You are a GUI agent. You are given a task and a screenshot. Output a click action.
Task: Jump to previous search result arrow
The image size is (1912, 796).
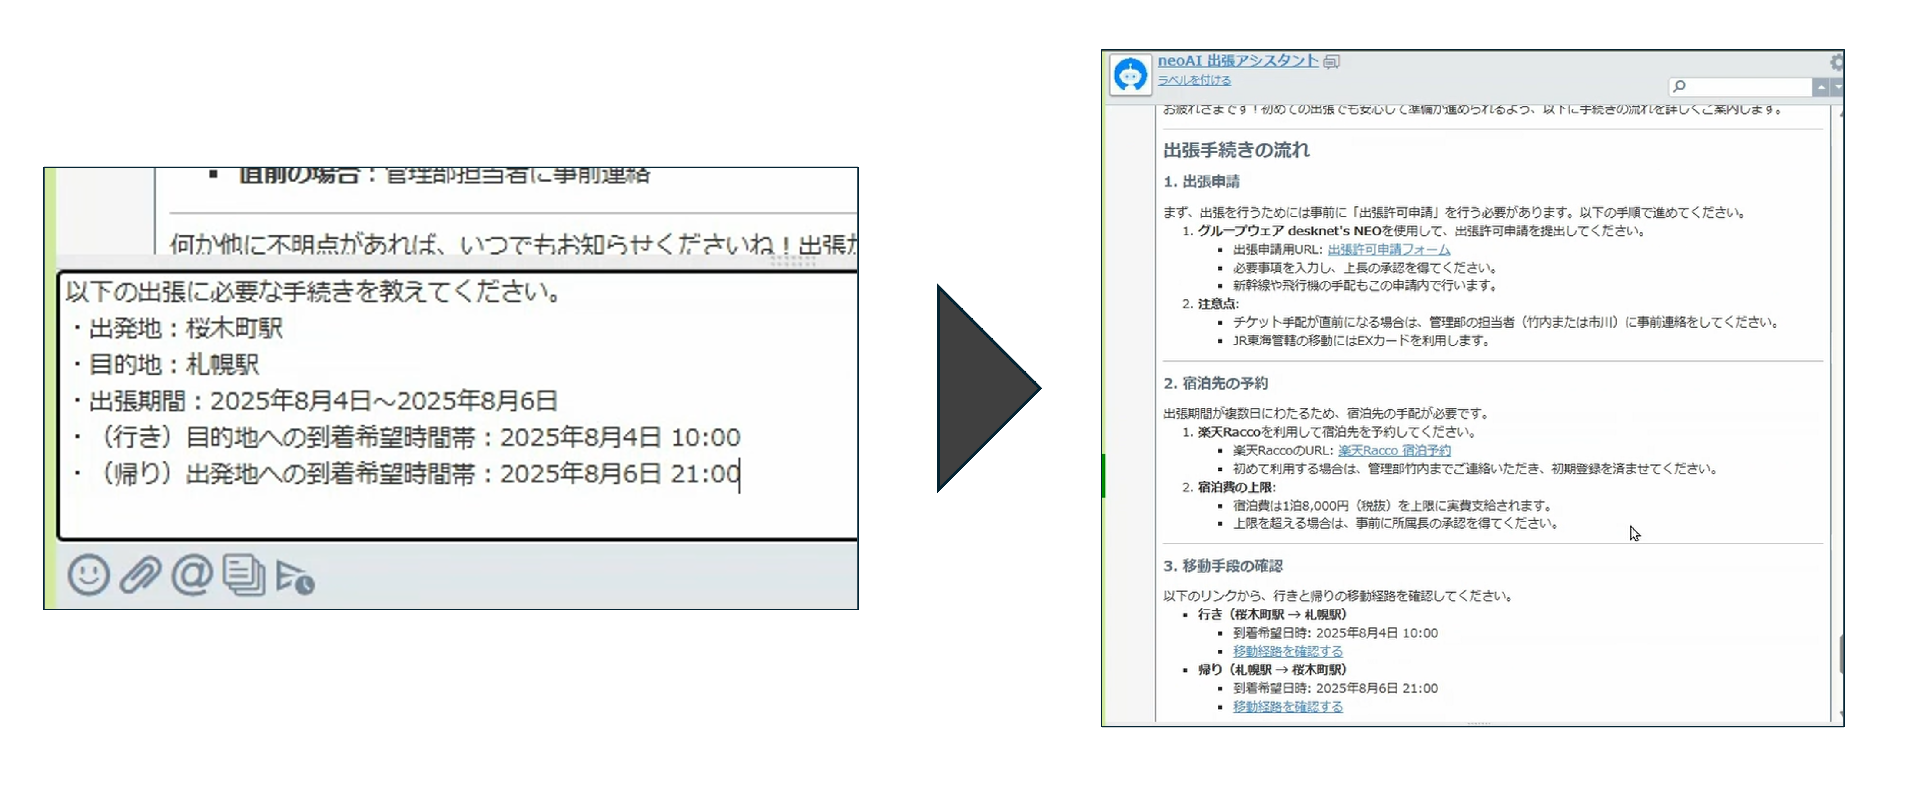[1821, 87]
